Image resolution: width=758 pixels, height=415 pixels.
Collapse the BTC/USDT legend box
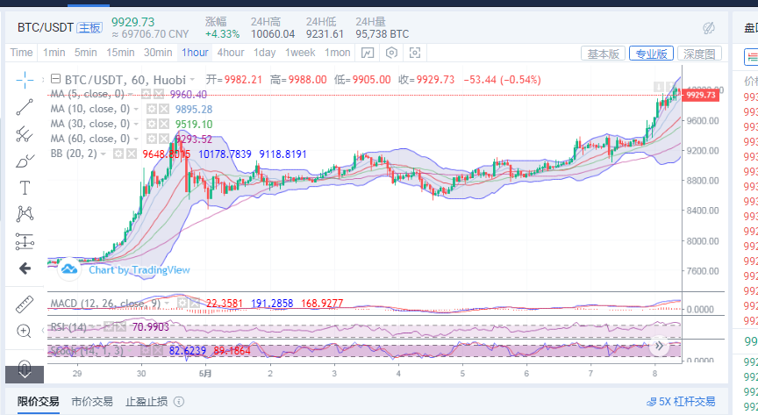click(55, 79)
